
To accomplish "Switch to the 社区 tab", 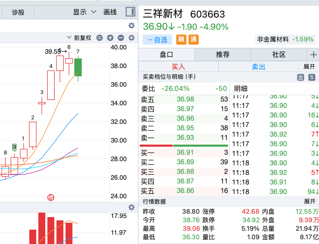I will [279, 54].
